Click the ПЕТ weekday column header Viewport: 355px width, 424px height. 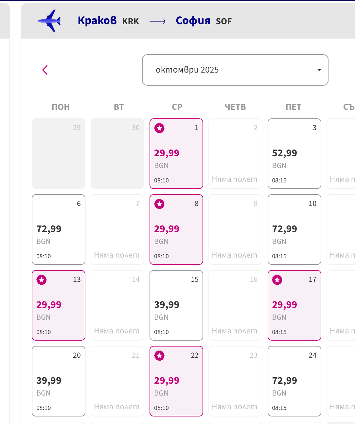(x=293, y=107)
